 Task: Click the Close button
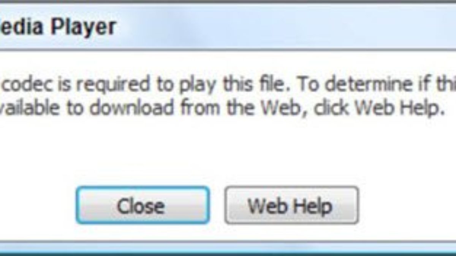(x=142, y=205)
